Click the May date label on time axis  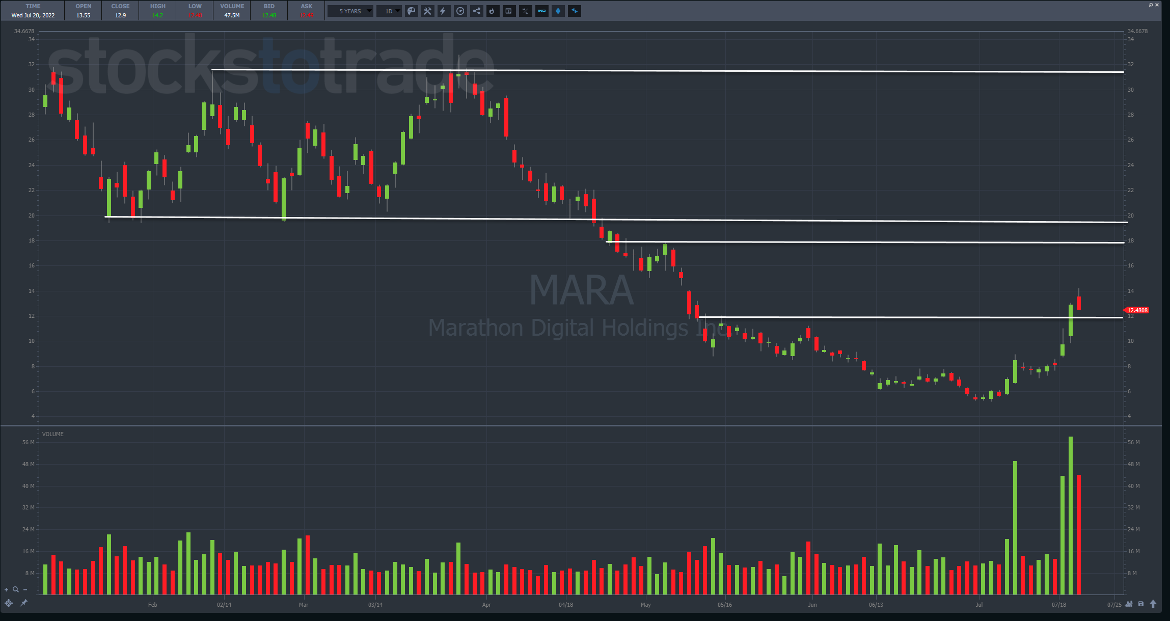(x=646, y=605)
